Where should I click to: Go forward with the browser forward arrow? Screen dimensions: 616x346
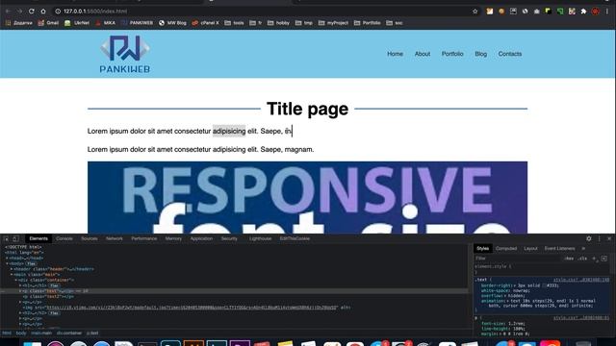(x=19, y=12)
